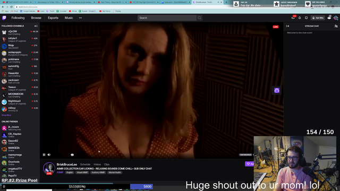The height and width of the screenshot is (191, 340).
Task: Open Nightblue3 channel in sidebar
Action: click(x=20, y=102)
